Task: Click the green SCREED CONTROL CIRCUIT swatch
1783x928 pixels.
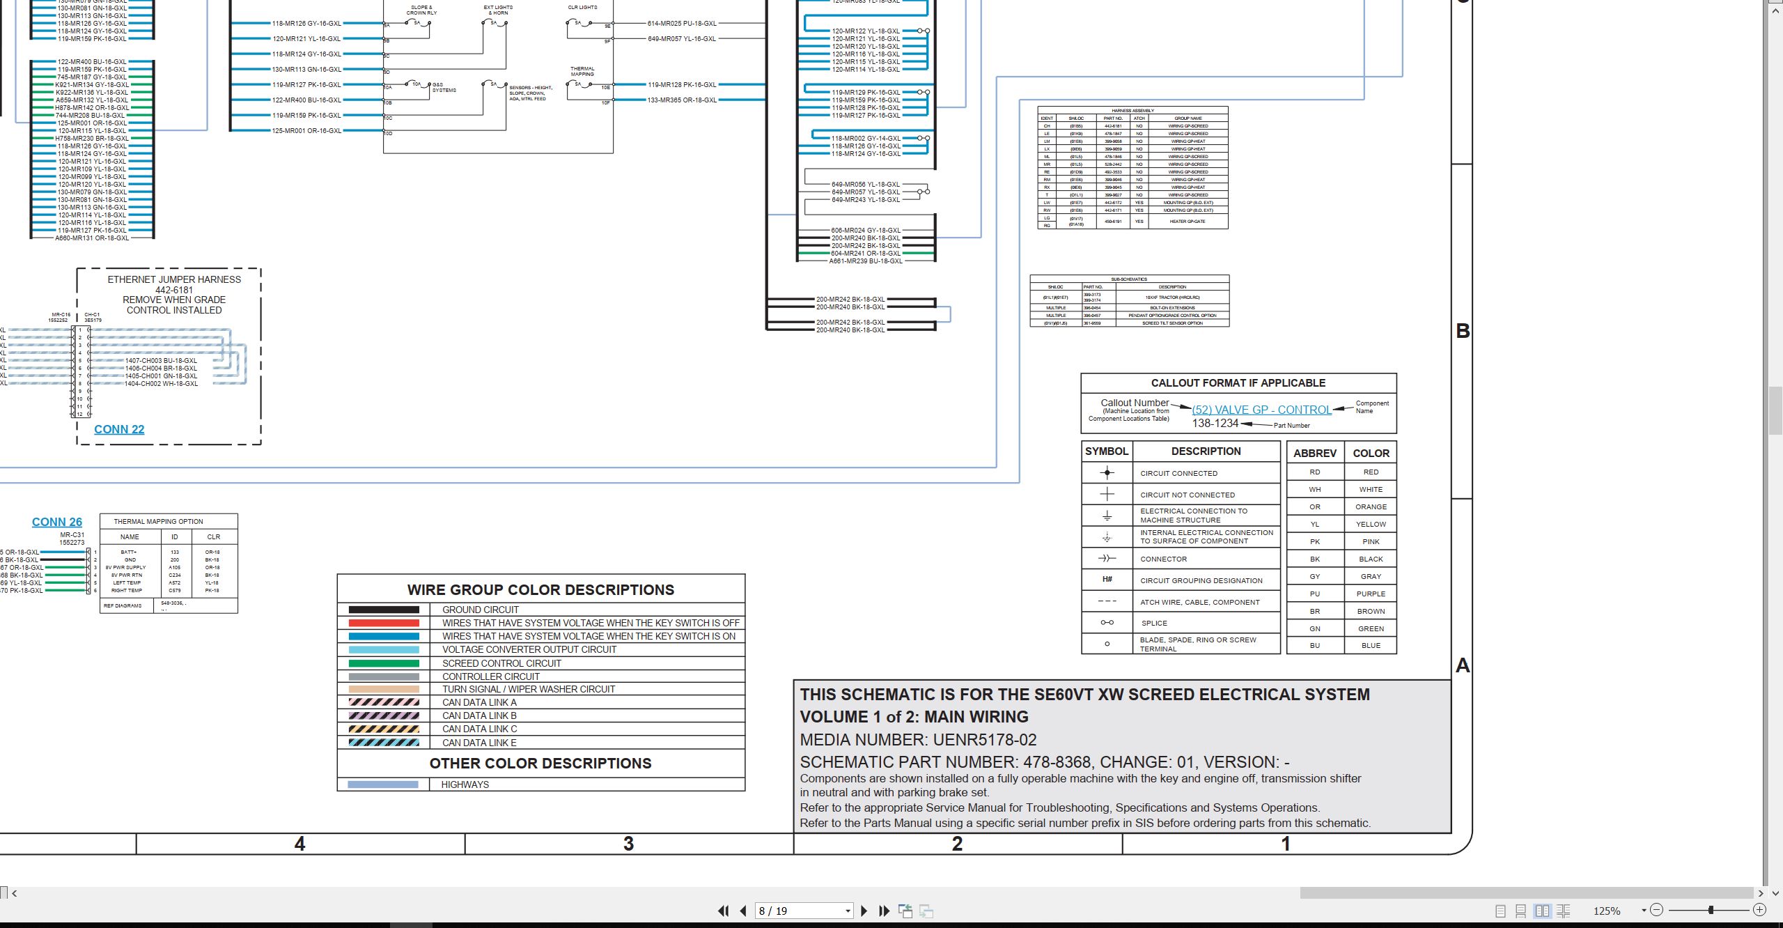Action: click(384, 663)
